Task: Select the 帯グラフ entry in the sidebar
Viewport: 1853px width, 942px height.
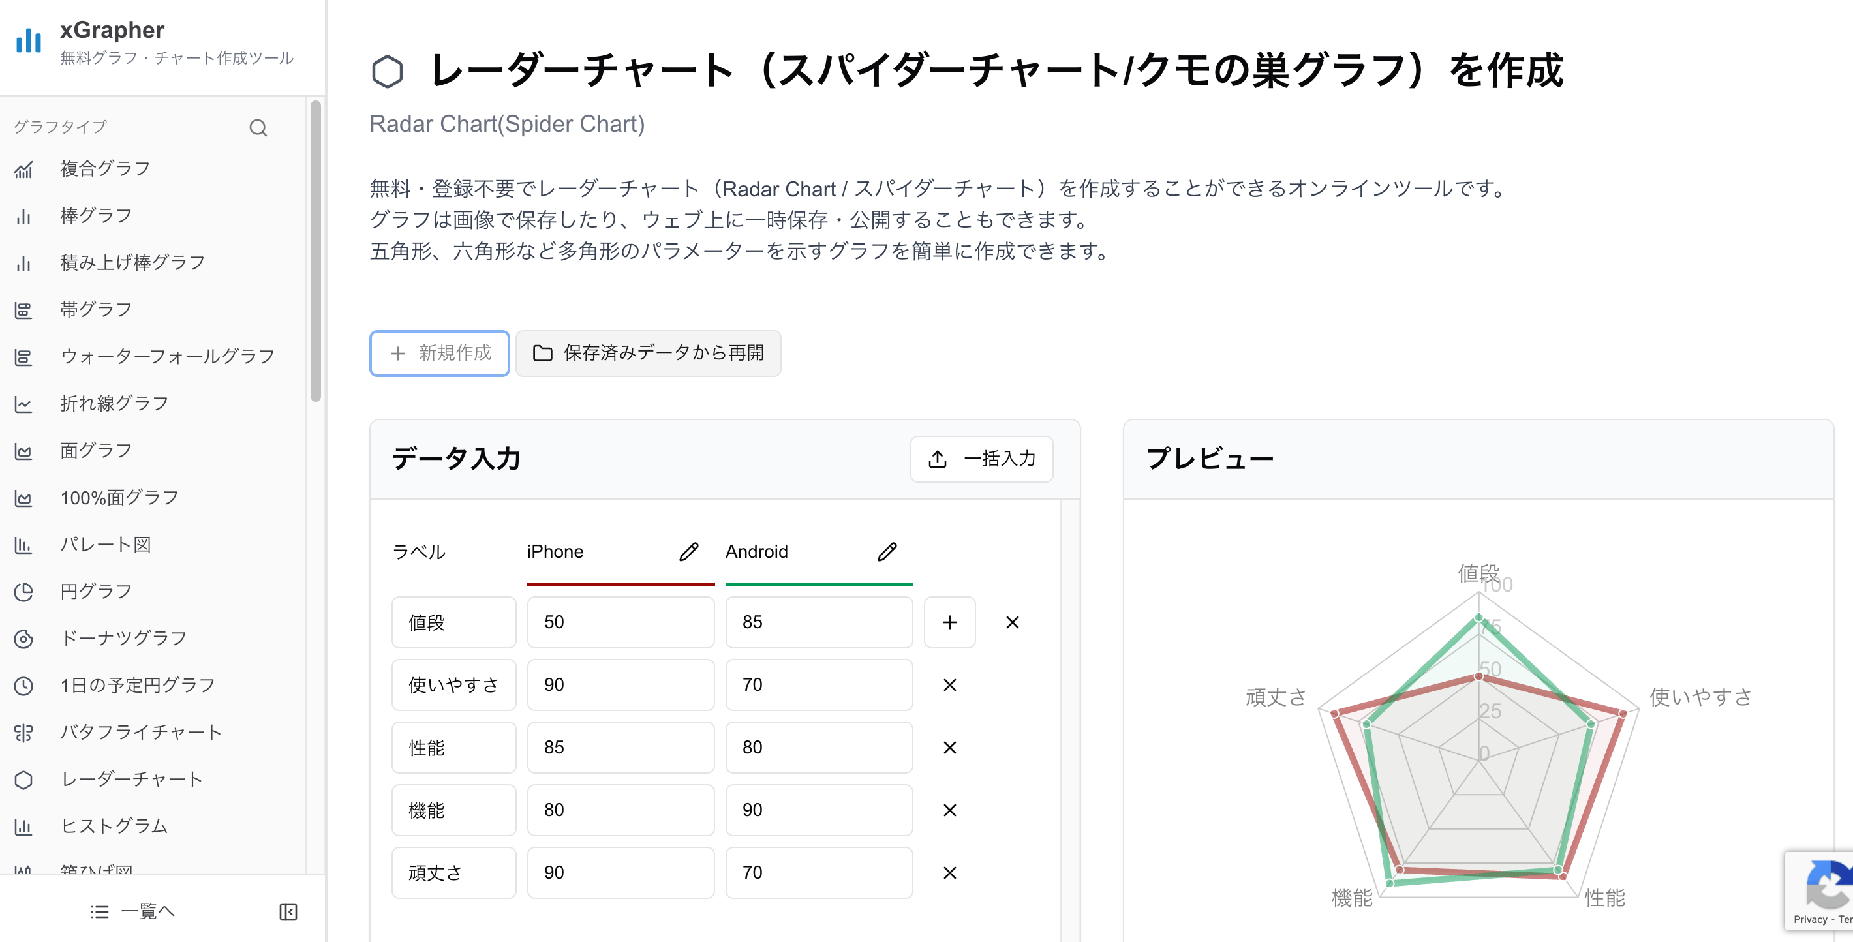Action: [x=96, y=309]
